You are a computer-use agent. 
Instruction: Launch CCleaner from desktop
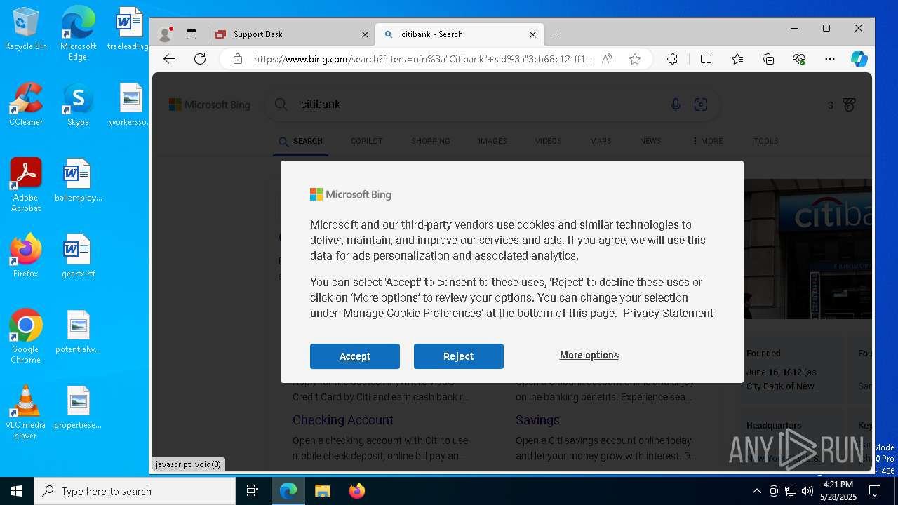click(x=26, y=105)
